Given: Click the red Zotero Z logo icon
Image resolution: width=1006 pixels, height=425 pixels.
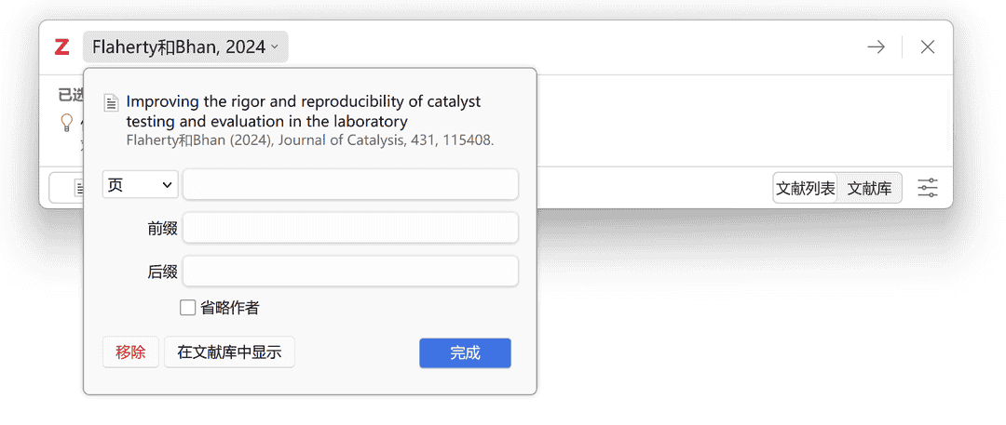Looking at the screenshot, I should pyautogui.click(x=61, y=47).
